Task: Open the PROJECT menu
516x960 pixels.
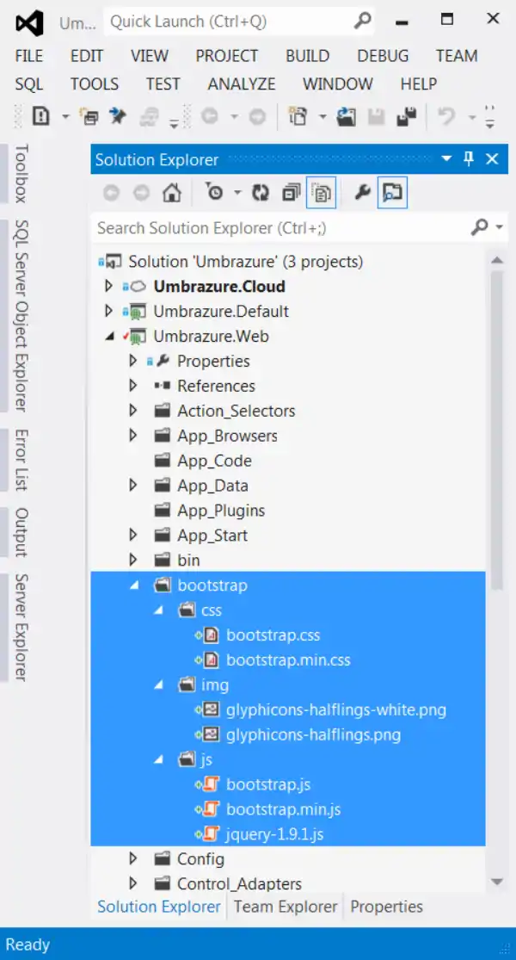Action: (227, 56)
